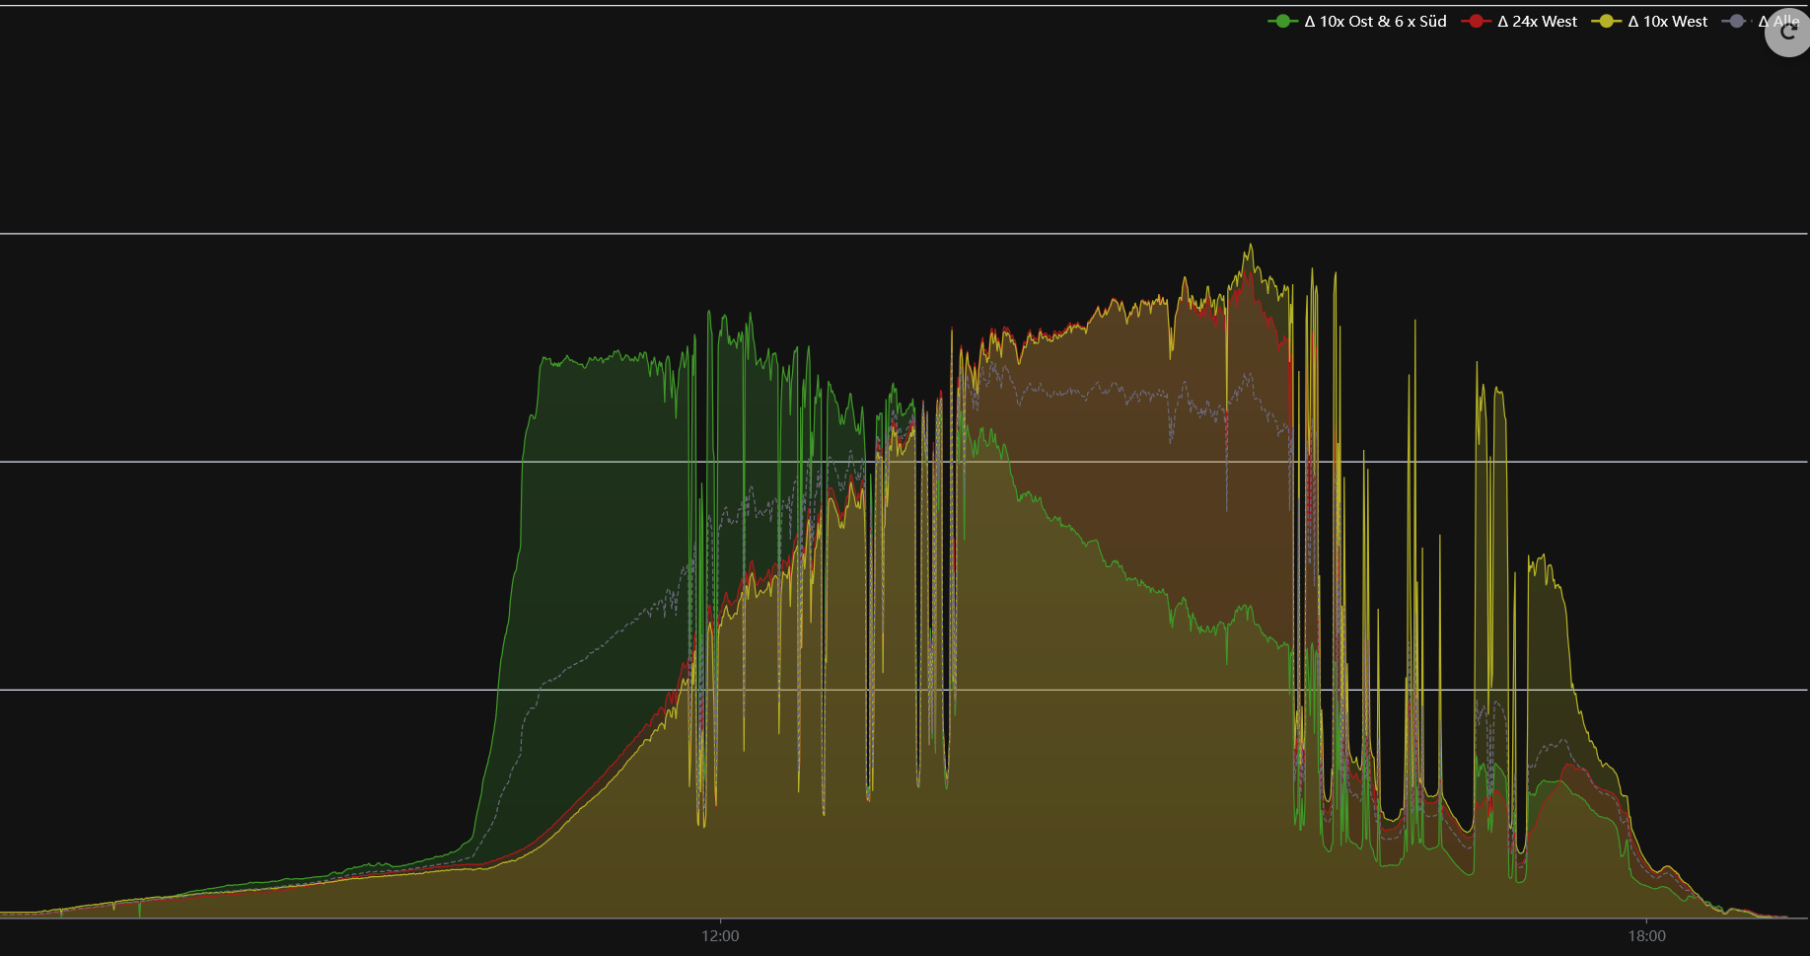Hide the '24x West' series via its label
The image size is (1810, 956).
coord(1537,22)
